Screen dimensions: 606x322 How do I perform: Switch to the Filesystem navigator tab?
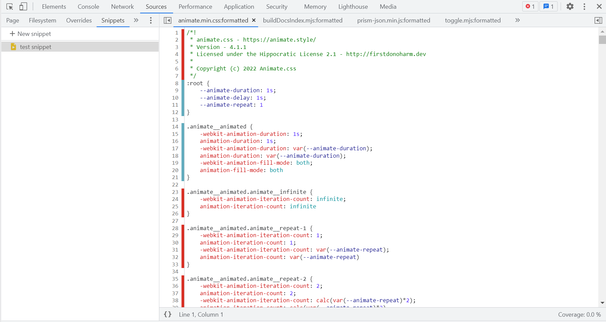coord(42,20)
